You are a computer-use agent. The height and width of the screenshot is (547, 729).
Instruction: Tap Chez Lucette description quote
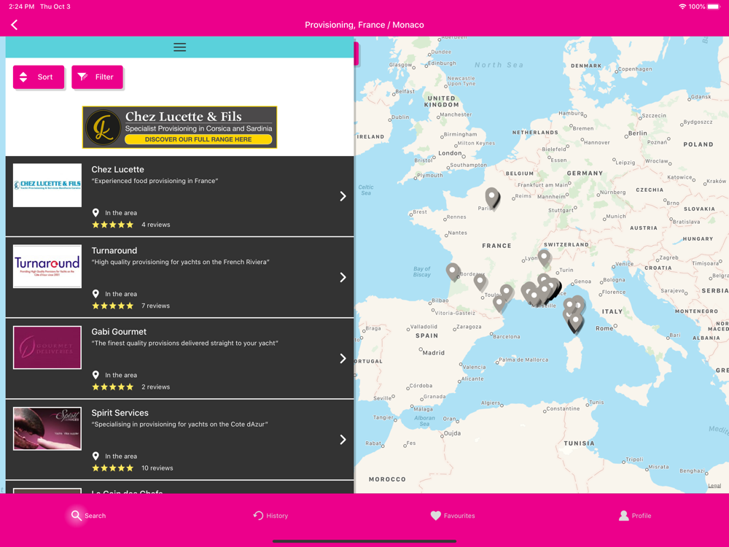click(x=155, y=181)
